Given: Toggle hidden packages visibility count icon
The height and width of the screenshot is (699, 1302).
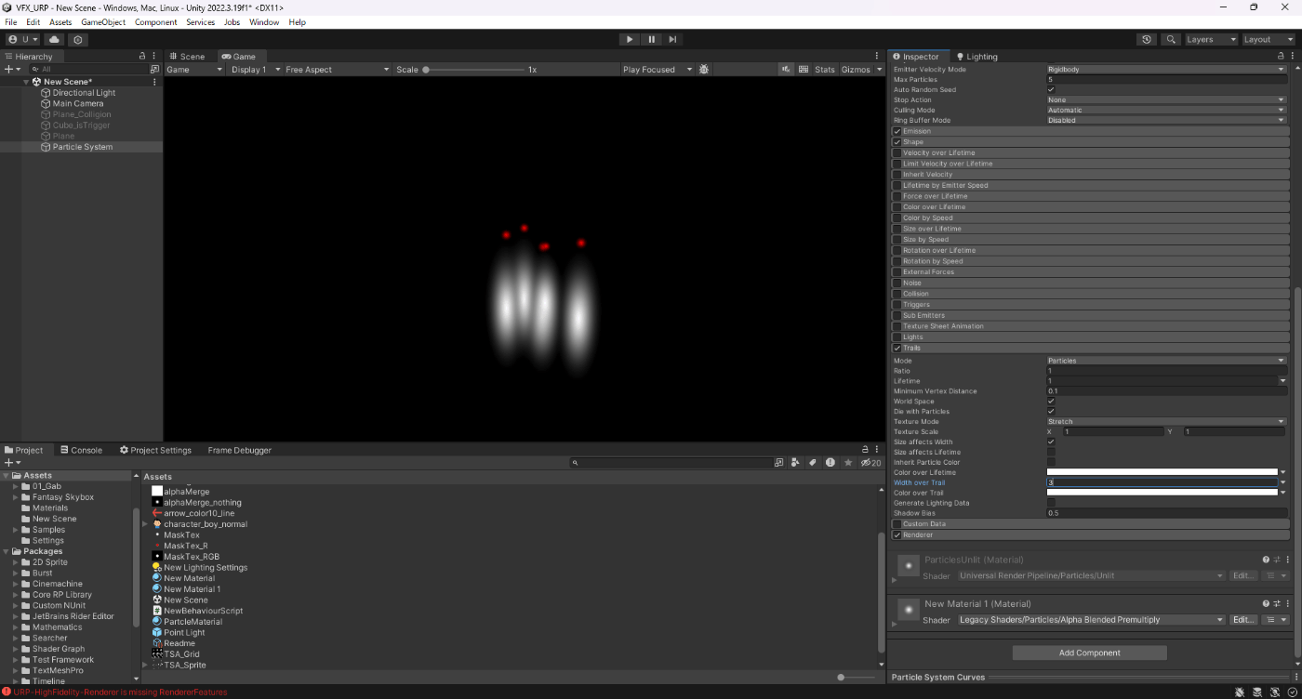Looking at the screenshot, I should point(870,462).
